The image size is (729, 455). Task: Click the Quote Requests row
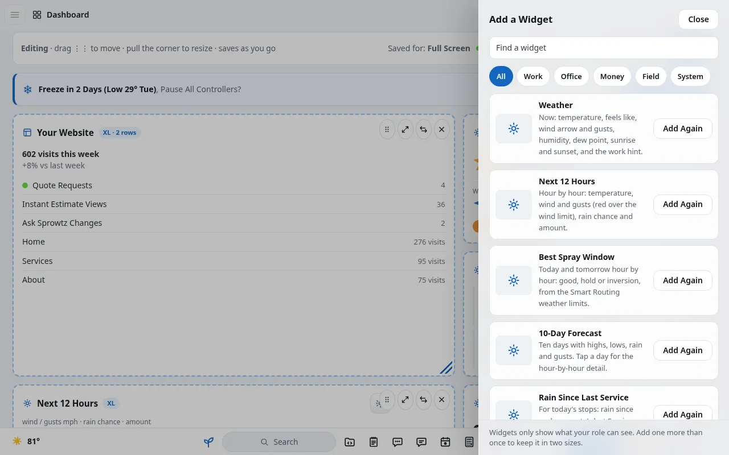[x=234, y=185]
